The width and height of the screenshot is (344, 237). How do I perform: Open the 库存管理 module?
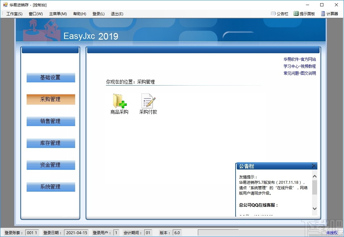click(x=50, y=143)
